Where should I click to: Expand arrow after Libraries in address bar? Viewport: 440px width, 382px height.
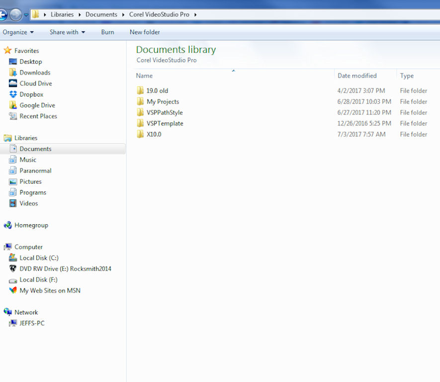[x=80, y=14]
